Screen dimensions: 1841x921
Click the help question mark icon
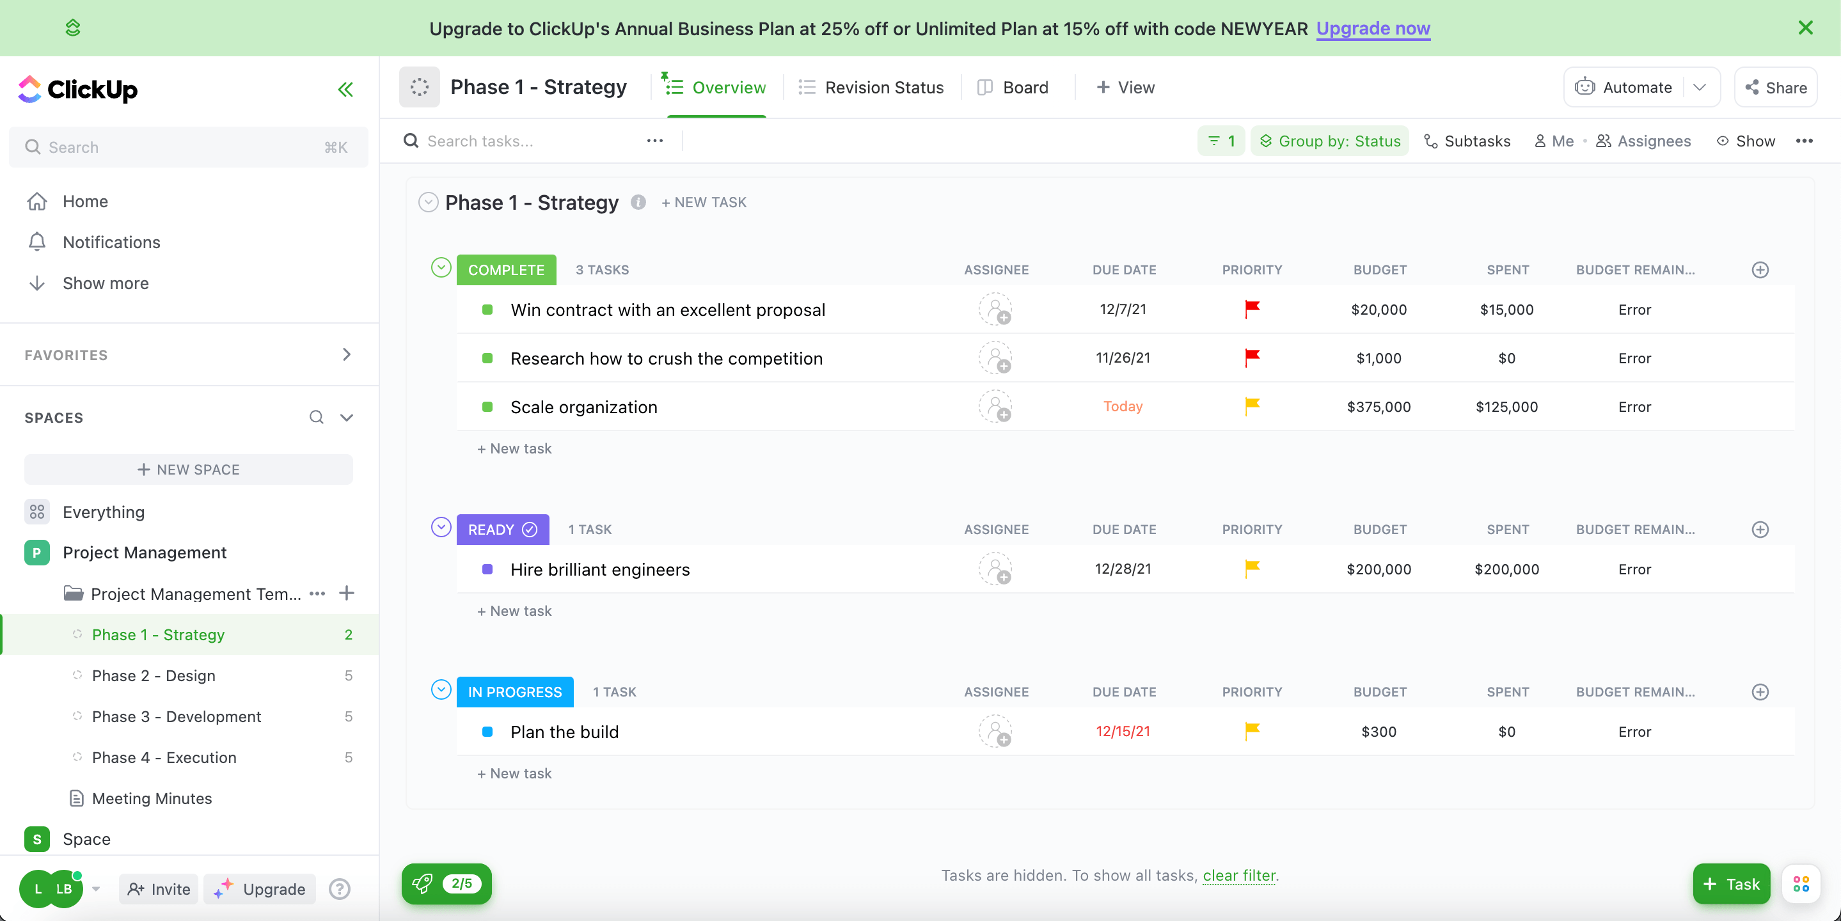pyautogui.click(x=340, y=889)
